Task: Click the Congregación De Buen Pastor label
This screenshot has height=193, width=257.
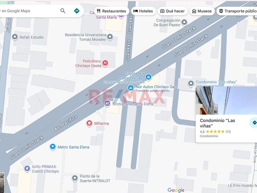Action: click(167, 23)
